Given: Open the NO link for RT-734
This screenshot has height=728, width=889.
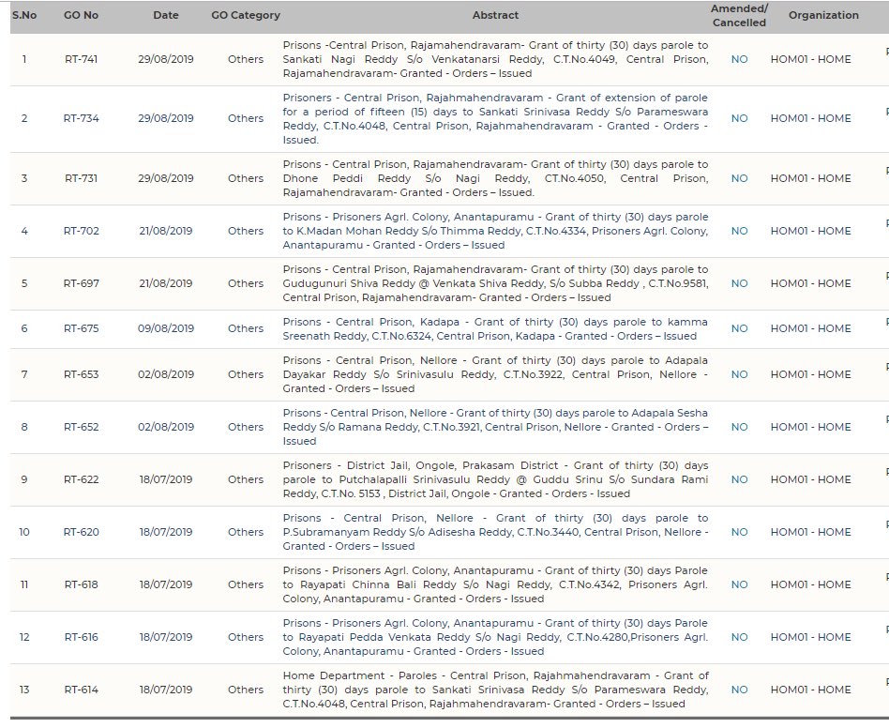Looking at the screenshot, I should pyautogui.click(x=739, y=118).
